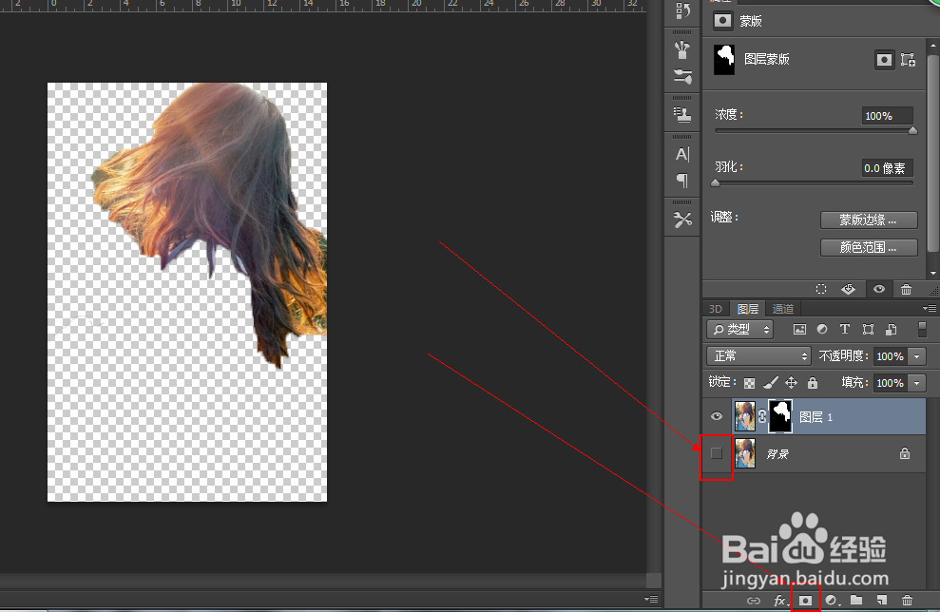Click the 浓度 100% value field
The height and width of the screenshot is (612, 940).
coord(887,116)
